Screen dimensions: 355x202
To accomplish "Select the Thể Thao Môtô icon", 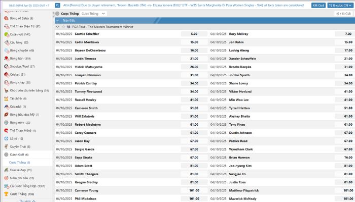I will click(6, 130).
